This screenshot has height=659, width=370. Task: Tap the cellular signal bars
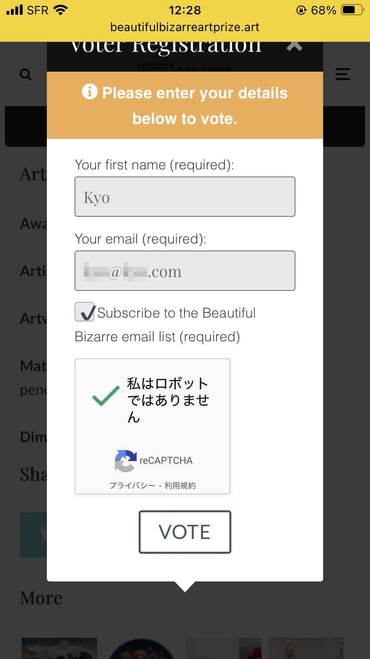[15, 10]
